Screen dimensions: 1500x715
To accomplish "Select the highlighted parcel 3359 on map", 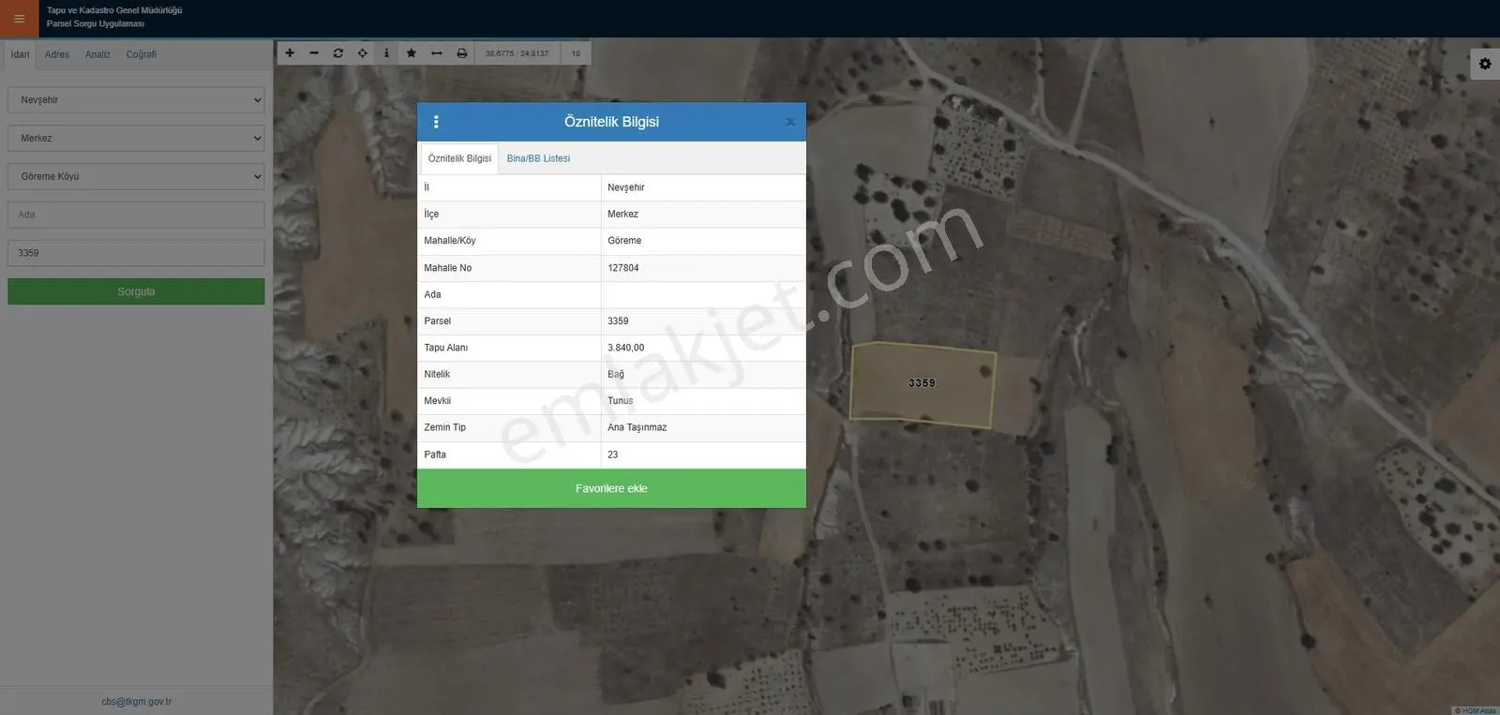I will (x=922, y=384).
